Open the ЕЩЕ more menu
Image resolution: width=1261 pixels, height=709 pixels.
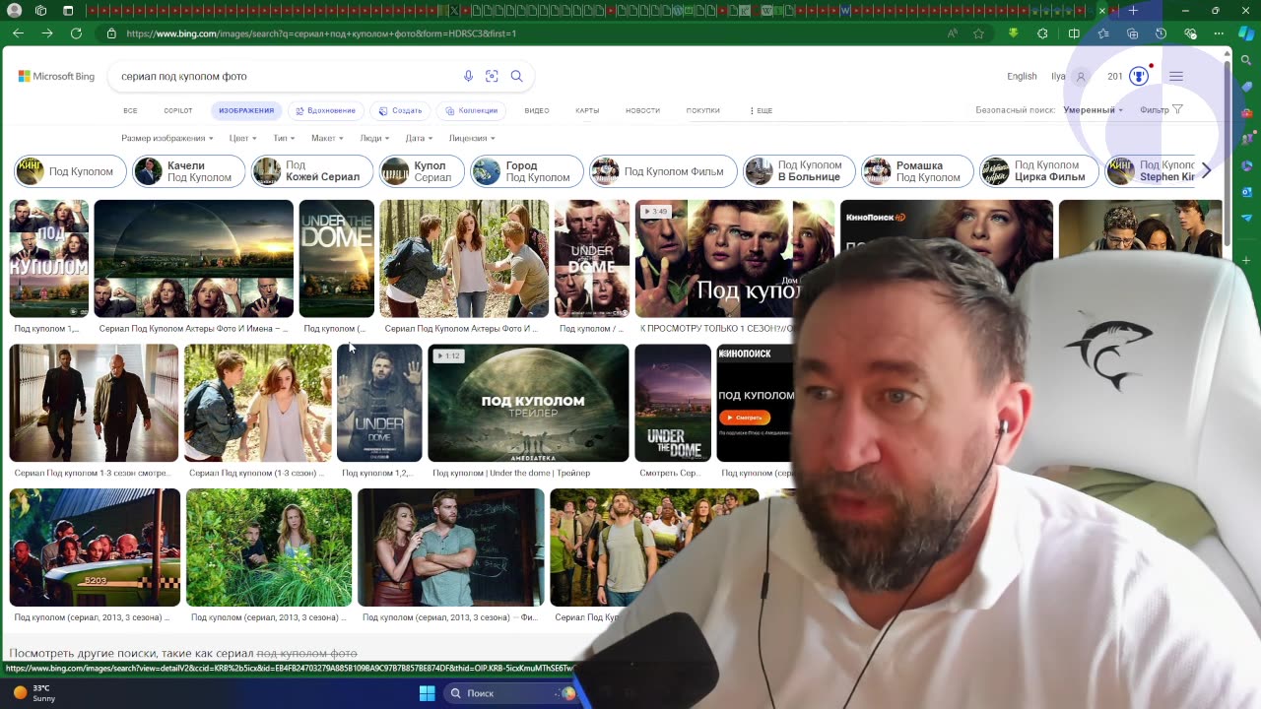tap(761, 110)
